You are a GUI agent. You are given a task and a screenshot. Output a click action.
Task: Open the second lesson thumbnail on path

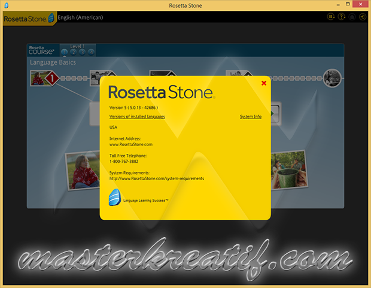(x=95, y=78)
